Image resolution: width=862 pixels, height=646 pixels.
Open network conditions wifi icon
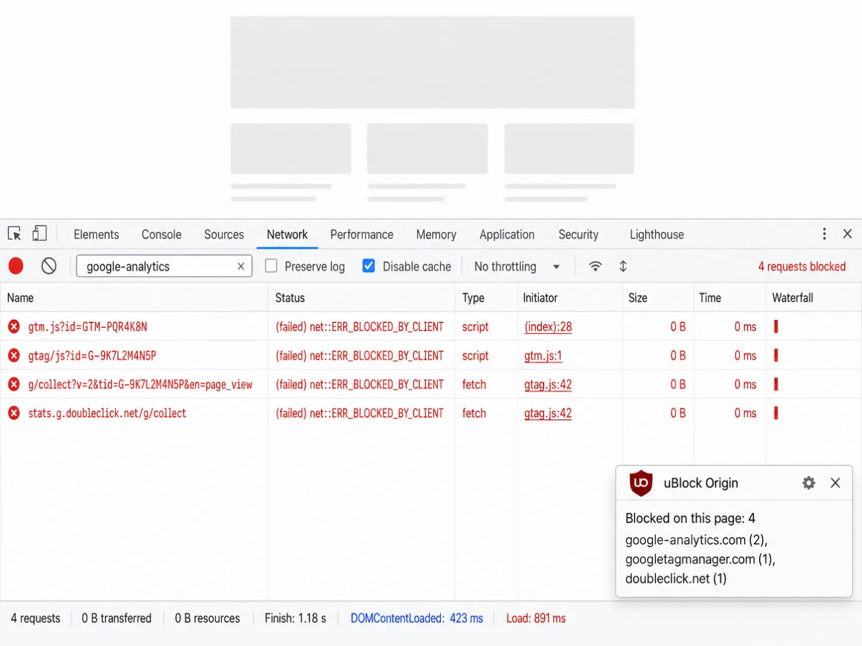[595, 266]
